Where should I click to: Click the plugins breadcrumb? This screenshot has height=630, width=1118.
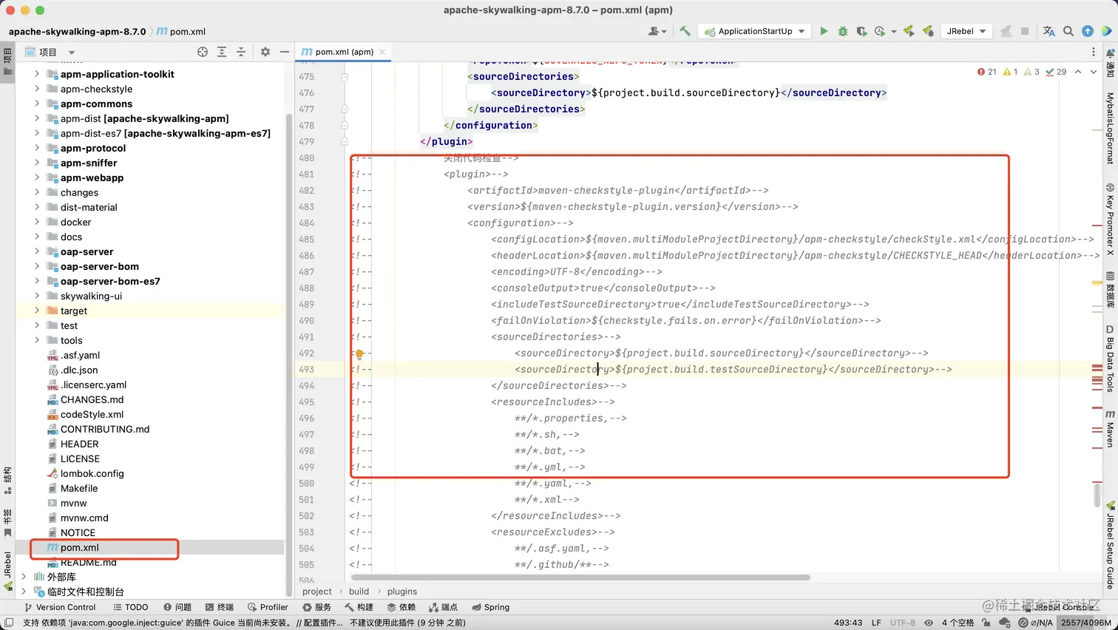pos(402,592)
